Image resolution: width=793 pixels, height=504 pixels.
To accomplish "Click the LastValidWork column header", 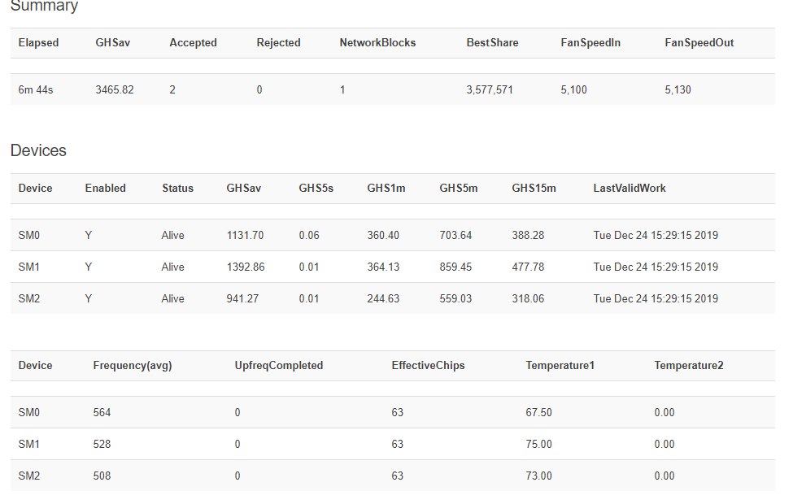I will click(630, 188).
